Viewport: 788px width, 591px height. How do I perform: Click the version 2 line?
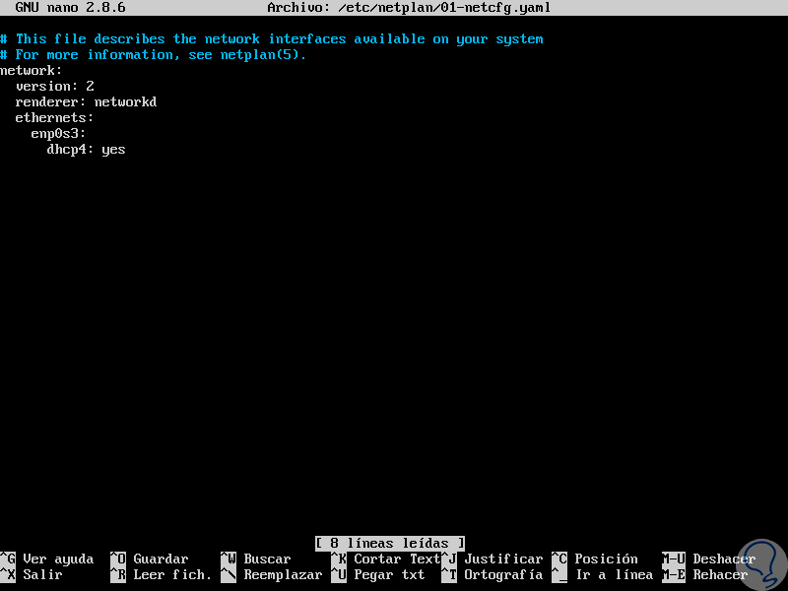pos(55,86)
